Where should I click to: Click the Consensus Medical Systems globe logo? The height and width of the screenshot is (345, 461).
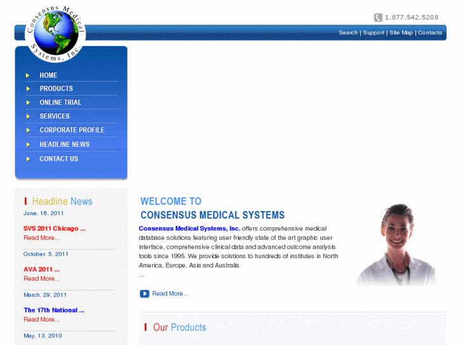[x=56, y=34]
